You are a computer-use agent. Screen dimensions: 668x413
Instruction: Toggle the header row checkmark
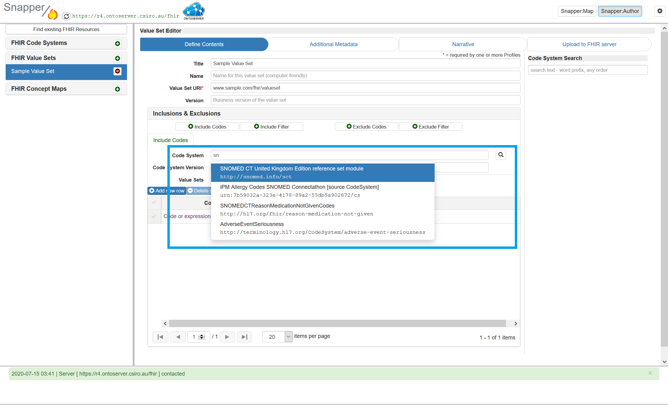coord(154,202)
